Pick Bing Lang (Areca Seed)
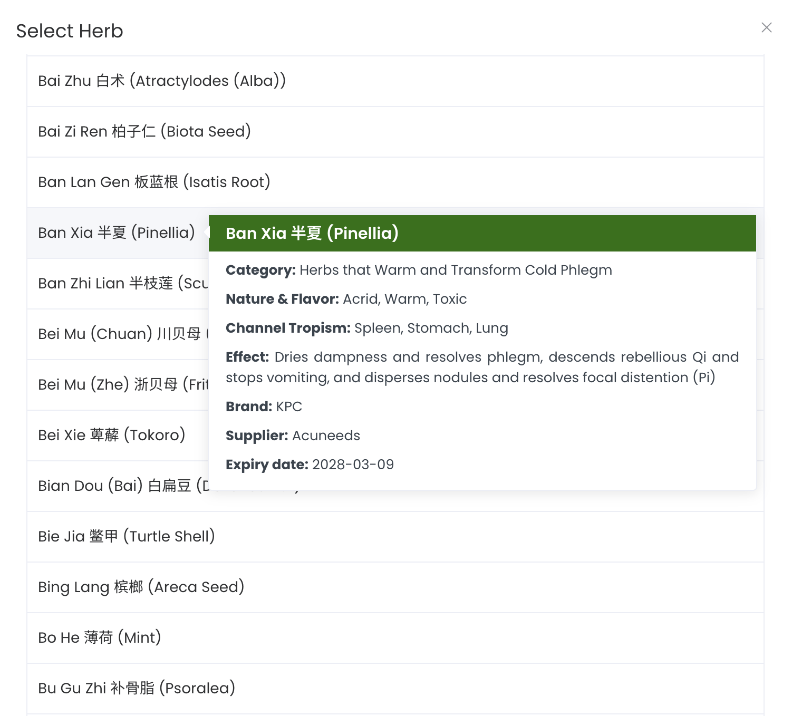 pyautogui.click(x=141, y=587)
